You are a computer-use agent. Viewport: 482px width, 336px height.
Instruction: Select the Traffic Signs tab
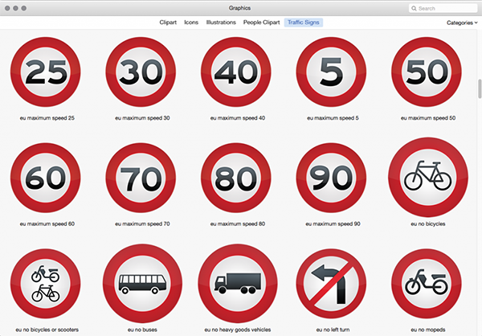304,23
